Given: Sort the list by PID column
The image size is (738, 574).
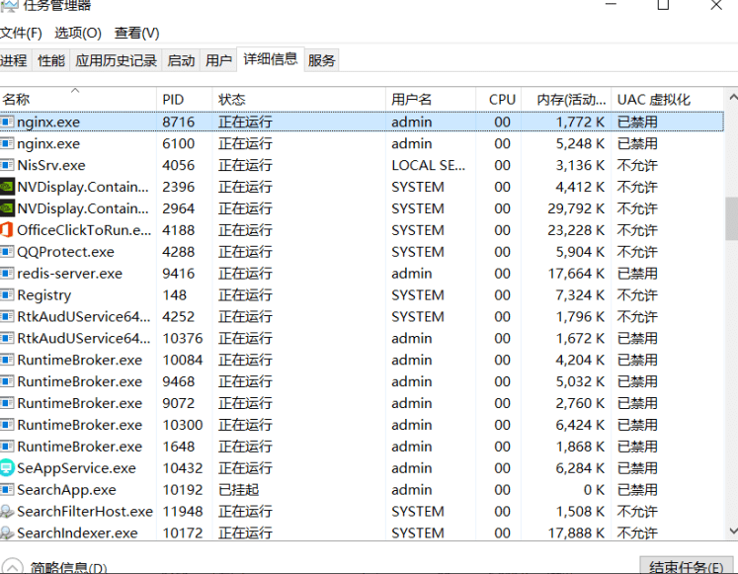Looking at the screenshot, I should click(x=173, y=100).
